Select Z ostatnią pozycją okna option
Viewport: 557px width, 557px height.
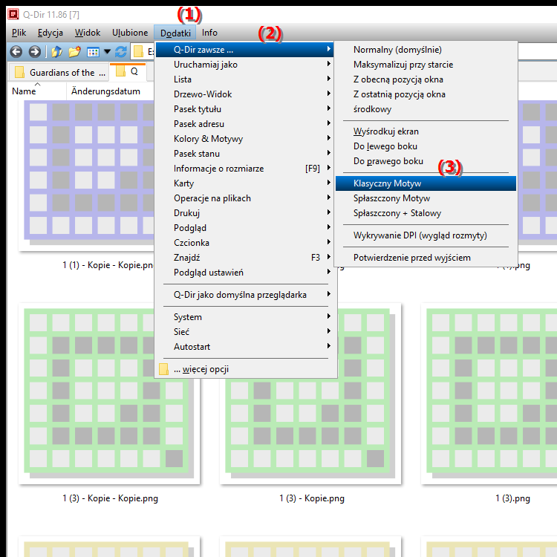[x=426, y=94]
